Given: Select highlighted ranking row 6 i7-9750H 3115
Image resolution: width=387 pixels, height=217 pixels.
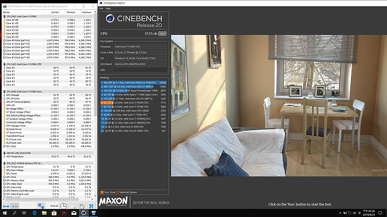Looking at the screenshot, I should [133, 102].
